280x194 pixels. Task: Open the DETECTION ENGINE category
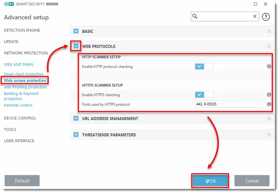[22, 30]
